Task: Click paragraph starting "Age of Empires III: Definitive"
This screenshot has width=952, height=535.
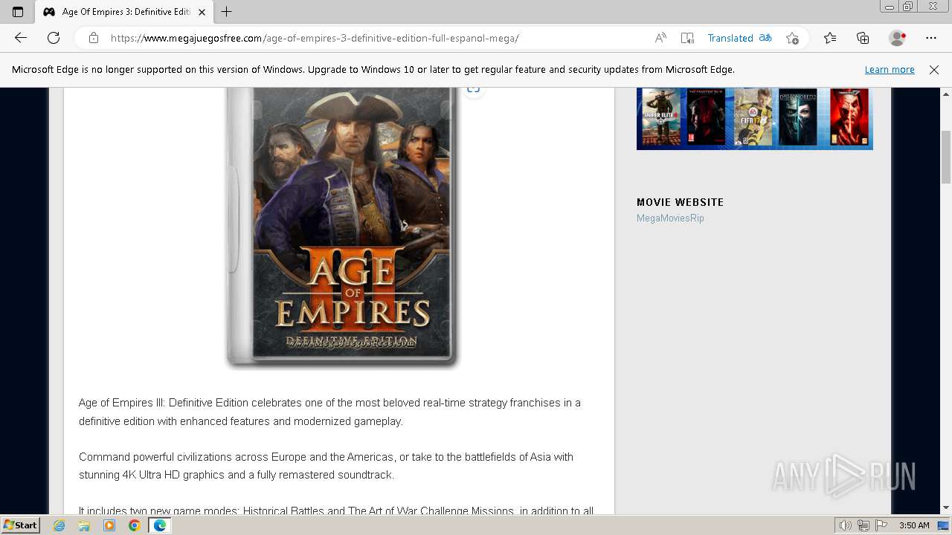Action: coord(329,412)
